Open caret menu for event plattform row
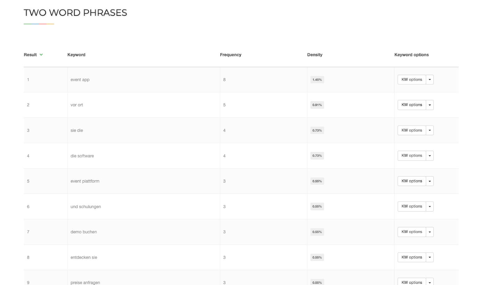Screen dimensions: 496x285 point(430,181)
